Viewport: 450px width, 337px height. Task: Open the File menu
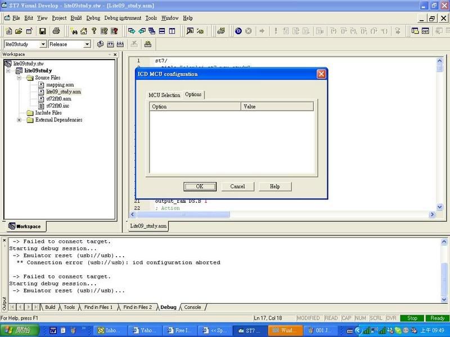pos(16,18)
